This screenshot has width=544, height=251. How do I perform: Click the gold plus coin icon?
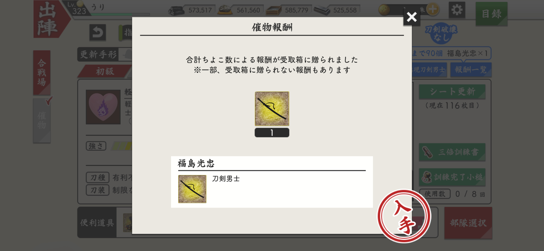tap(432, 10)
